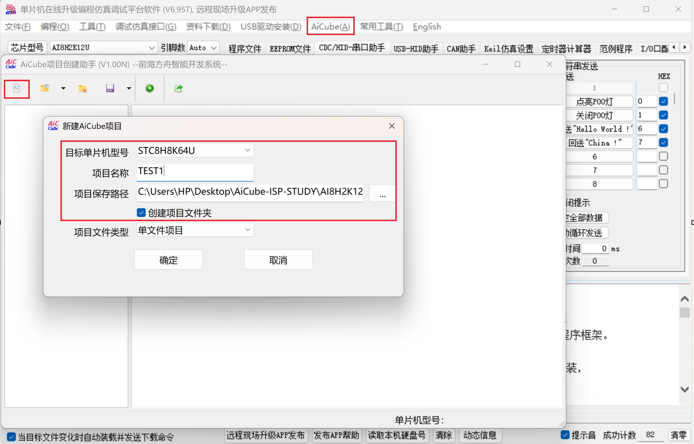Switch to the 范例程序 tab
694x444 pixels.
tap(616, 48)
